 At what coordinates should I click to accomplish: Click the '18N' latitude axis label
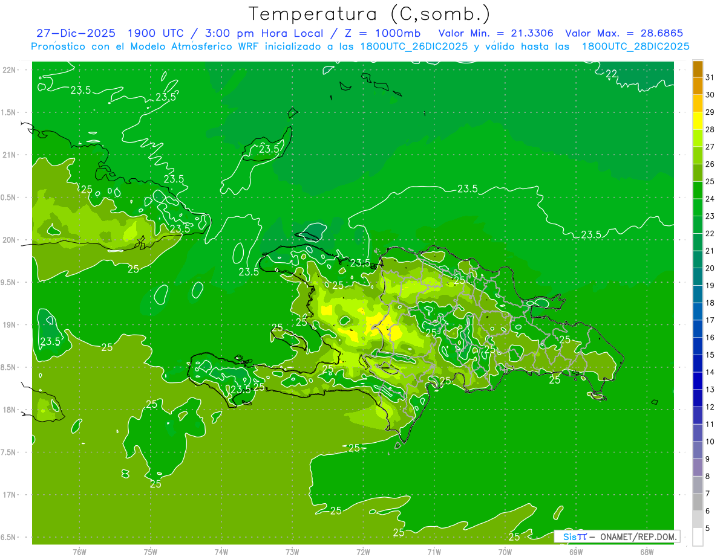click(9, 410)
